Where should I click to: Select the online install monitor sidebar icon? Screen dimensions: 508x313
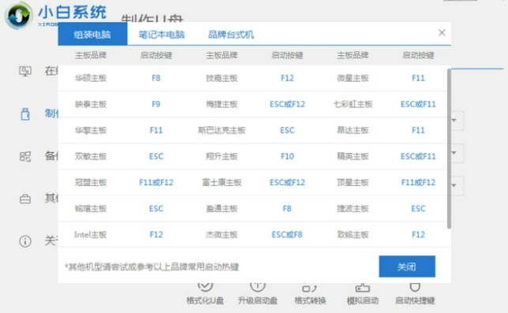25,71
